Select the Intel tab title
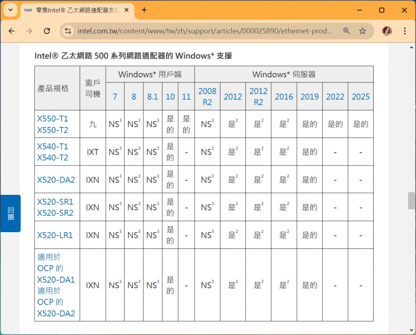The height and width of the screenshot is (335, 416). click(77, 10)
